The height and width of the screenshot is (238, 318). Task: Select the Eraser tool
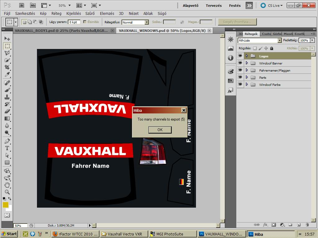click(7, 111)
